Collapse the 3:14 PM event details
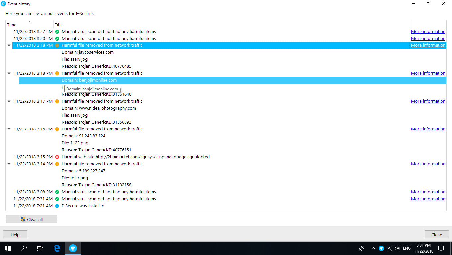 click(9, 164)
